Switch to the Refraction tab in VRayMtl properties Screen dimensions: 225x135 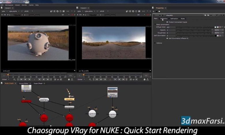[x=174, y=19]
